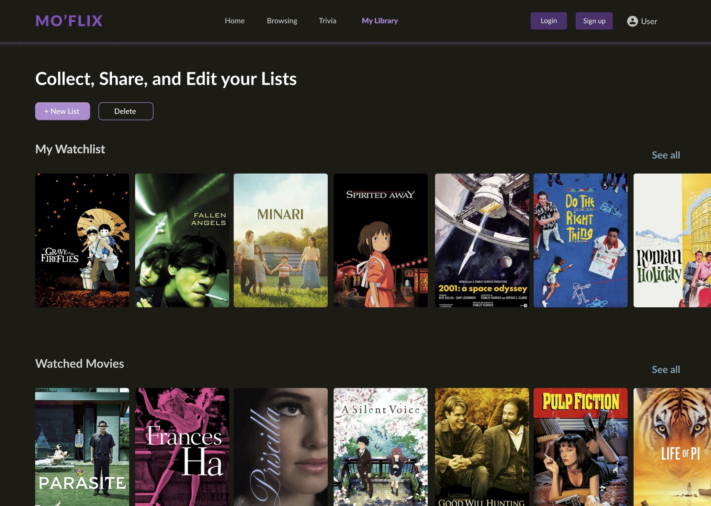711x506 pixels.
Task: Click the Delete button
Action: pos(126,111)
